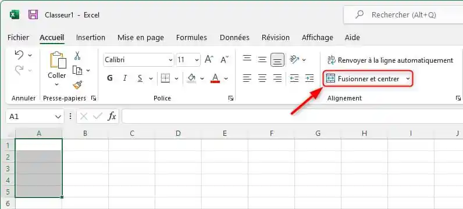Toggle underline formatting S
463x209 pixels.
click(x=140, y=78)
